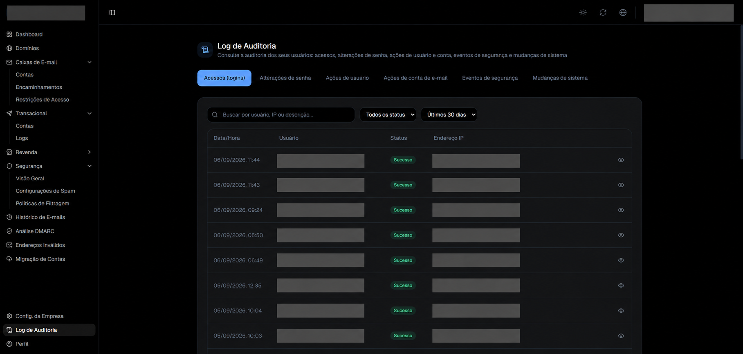This screenshot has height=354, width=743.
Task: Switch theme with the sun icon
Action: coord(583,13)
